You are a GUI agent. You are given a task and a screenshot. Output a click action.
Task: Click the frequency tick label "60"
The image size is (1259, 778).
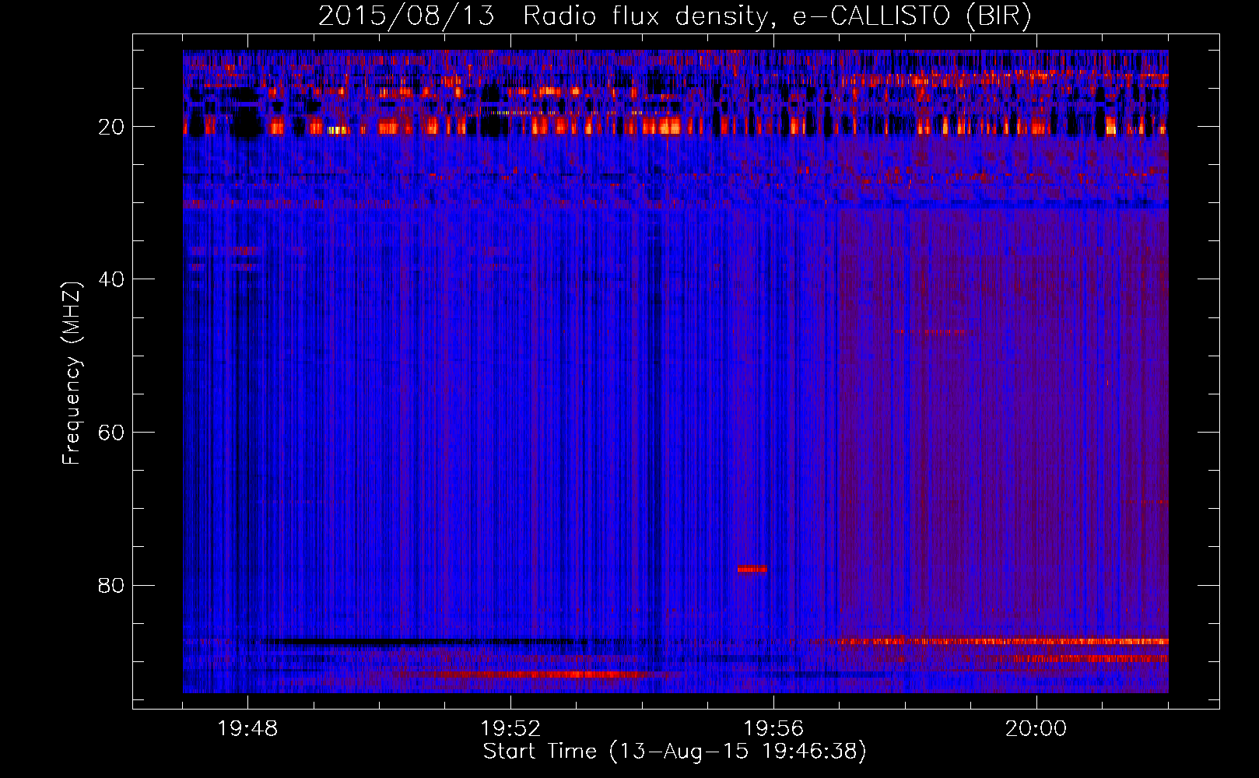[111, 433]
